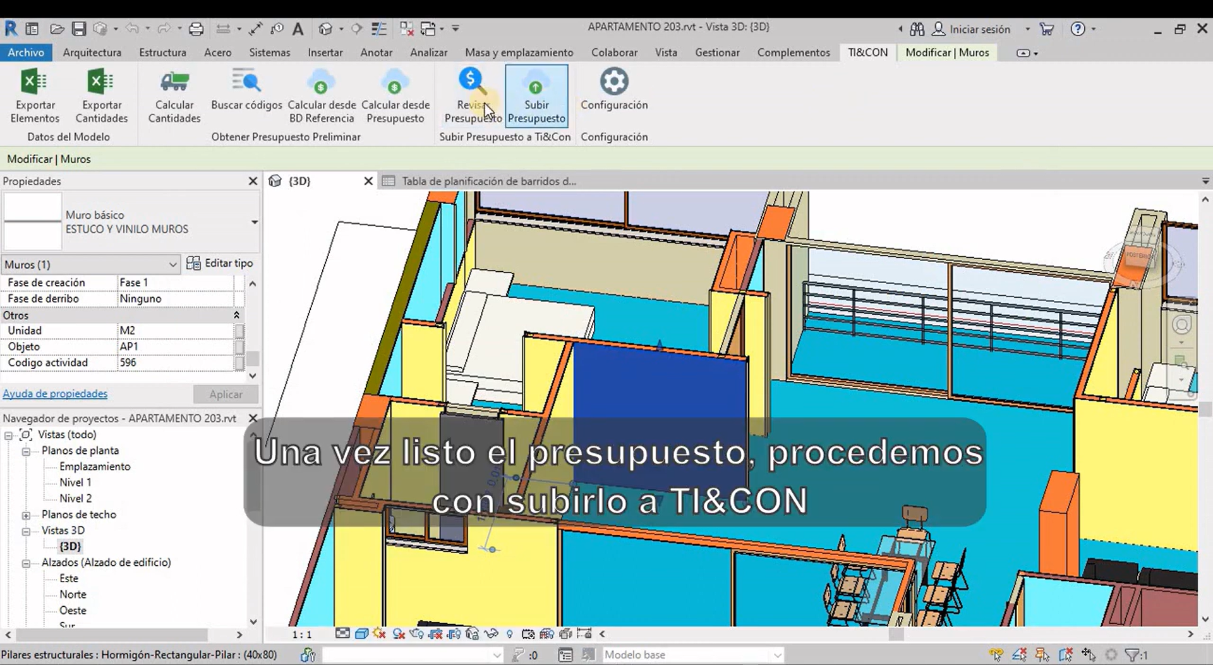Open Ayuda de propiedades link
This screenshot has height=665, width=1213.
(x=55, y=394)
